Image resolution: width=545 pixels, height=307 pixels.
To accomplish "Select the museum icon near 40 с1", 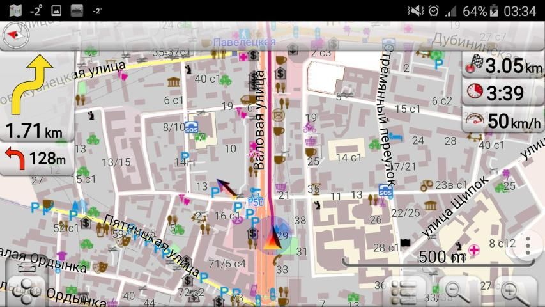I will (174, 82).
